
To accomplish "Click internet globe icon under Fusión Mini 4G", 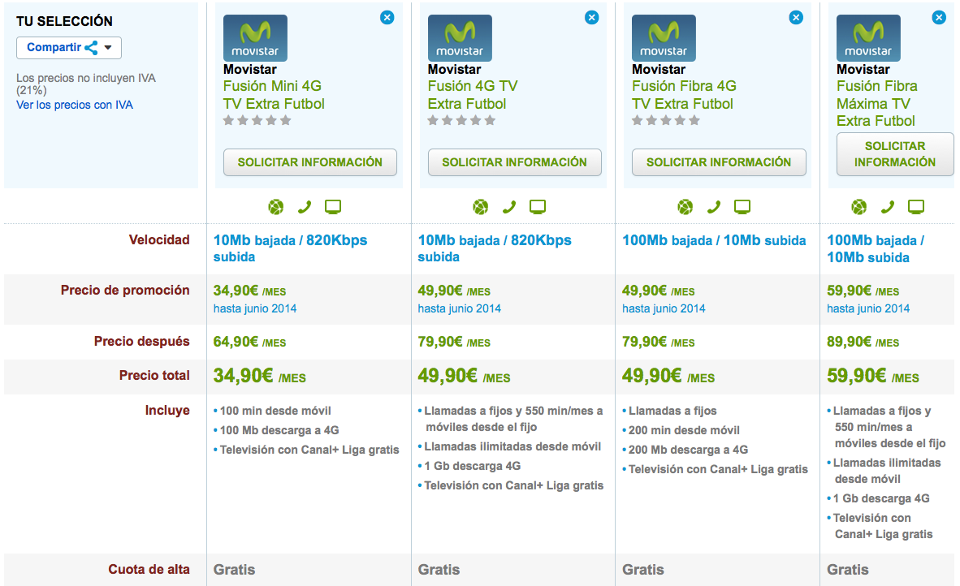I will pos(276,207).
